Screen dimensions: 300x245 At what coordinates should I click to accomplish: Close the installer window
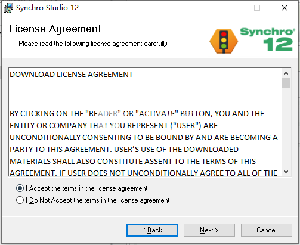tap(284, 8)
